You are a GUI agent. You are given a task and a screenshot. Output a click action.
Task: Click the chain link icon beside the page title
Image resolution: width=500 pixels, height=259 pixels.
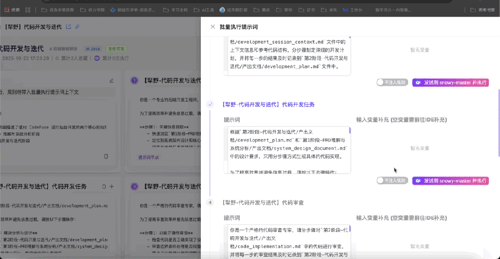point(77,27)
